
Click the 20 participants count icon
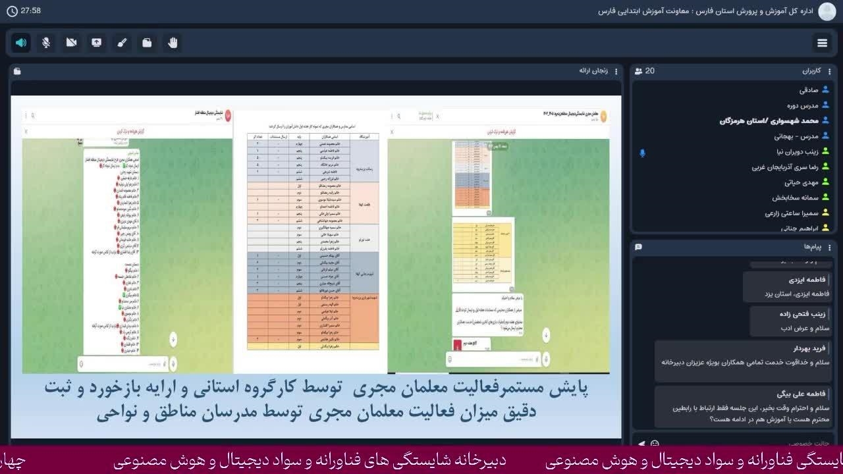pyautogui.click(x=638, y=70)
